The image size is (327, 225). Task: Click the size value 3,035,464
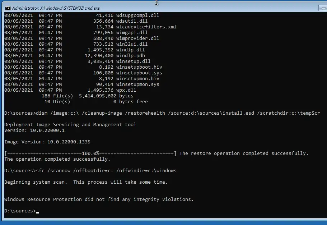click(101, 61)
